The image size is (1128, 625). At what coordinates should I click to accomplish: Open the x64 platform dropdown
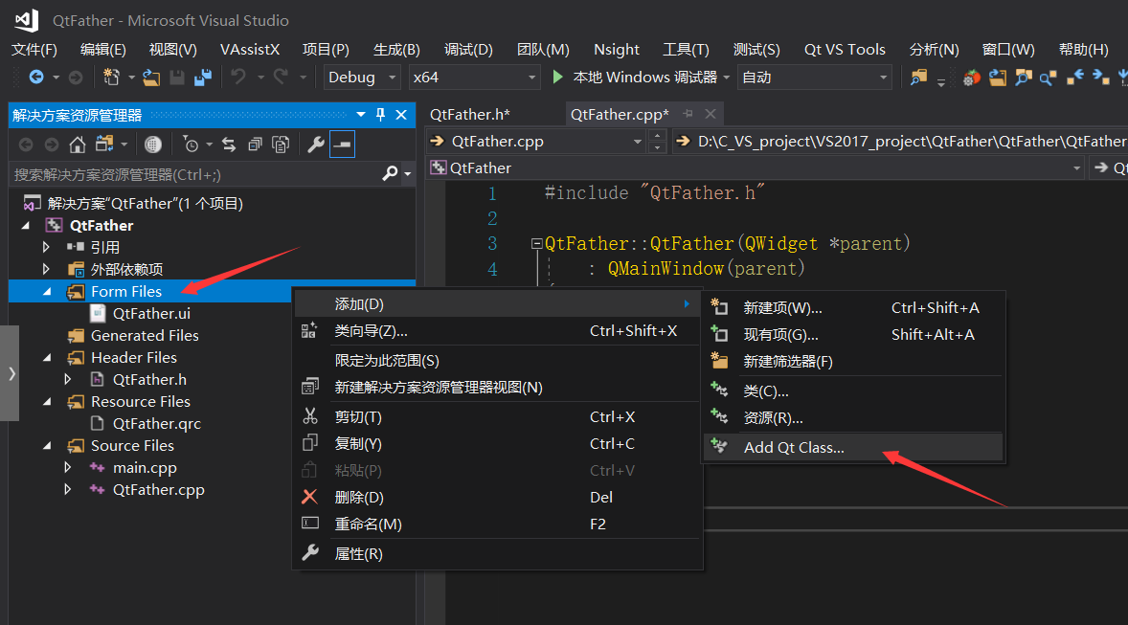pos(474,77)
